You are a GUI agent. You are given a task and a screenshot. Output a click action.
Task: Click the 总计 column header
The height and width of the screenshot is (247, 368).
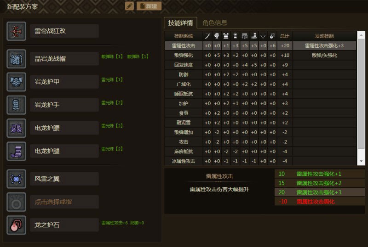pyautogui.click(x=285, y=36)
